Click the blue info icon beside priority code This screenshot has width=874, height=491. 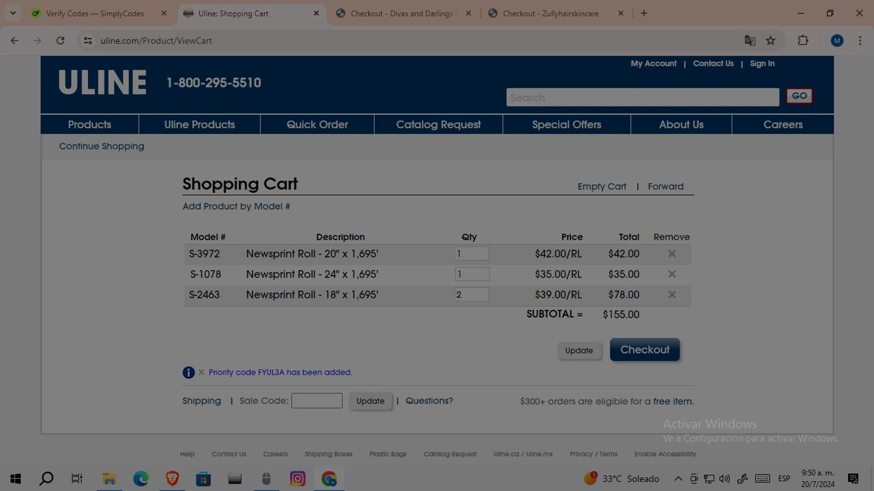pyautogui.click(x=188, y=373)
